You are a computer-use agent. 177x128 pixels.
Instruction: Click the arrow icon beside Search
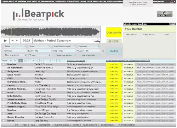103,51
